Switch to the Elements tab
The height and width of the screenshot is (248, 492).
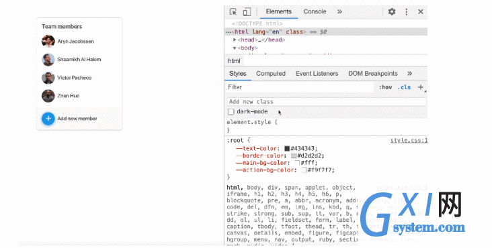pos(279,11)
